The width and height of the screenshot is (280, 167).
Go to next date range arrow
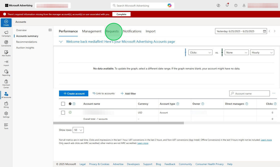coord(275,31)
